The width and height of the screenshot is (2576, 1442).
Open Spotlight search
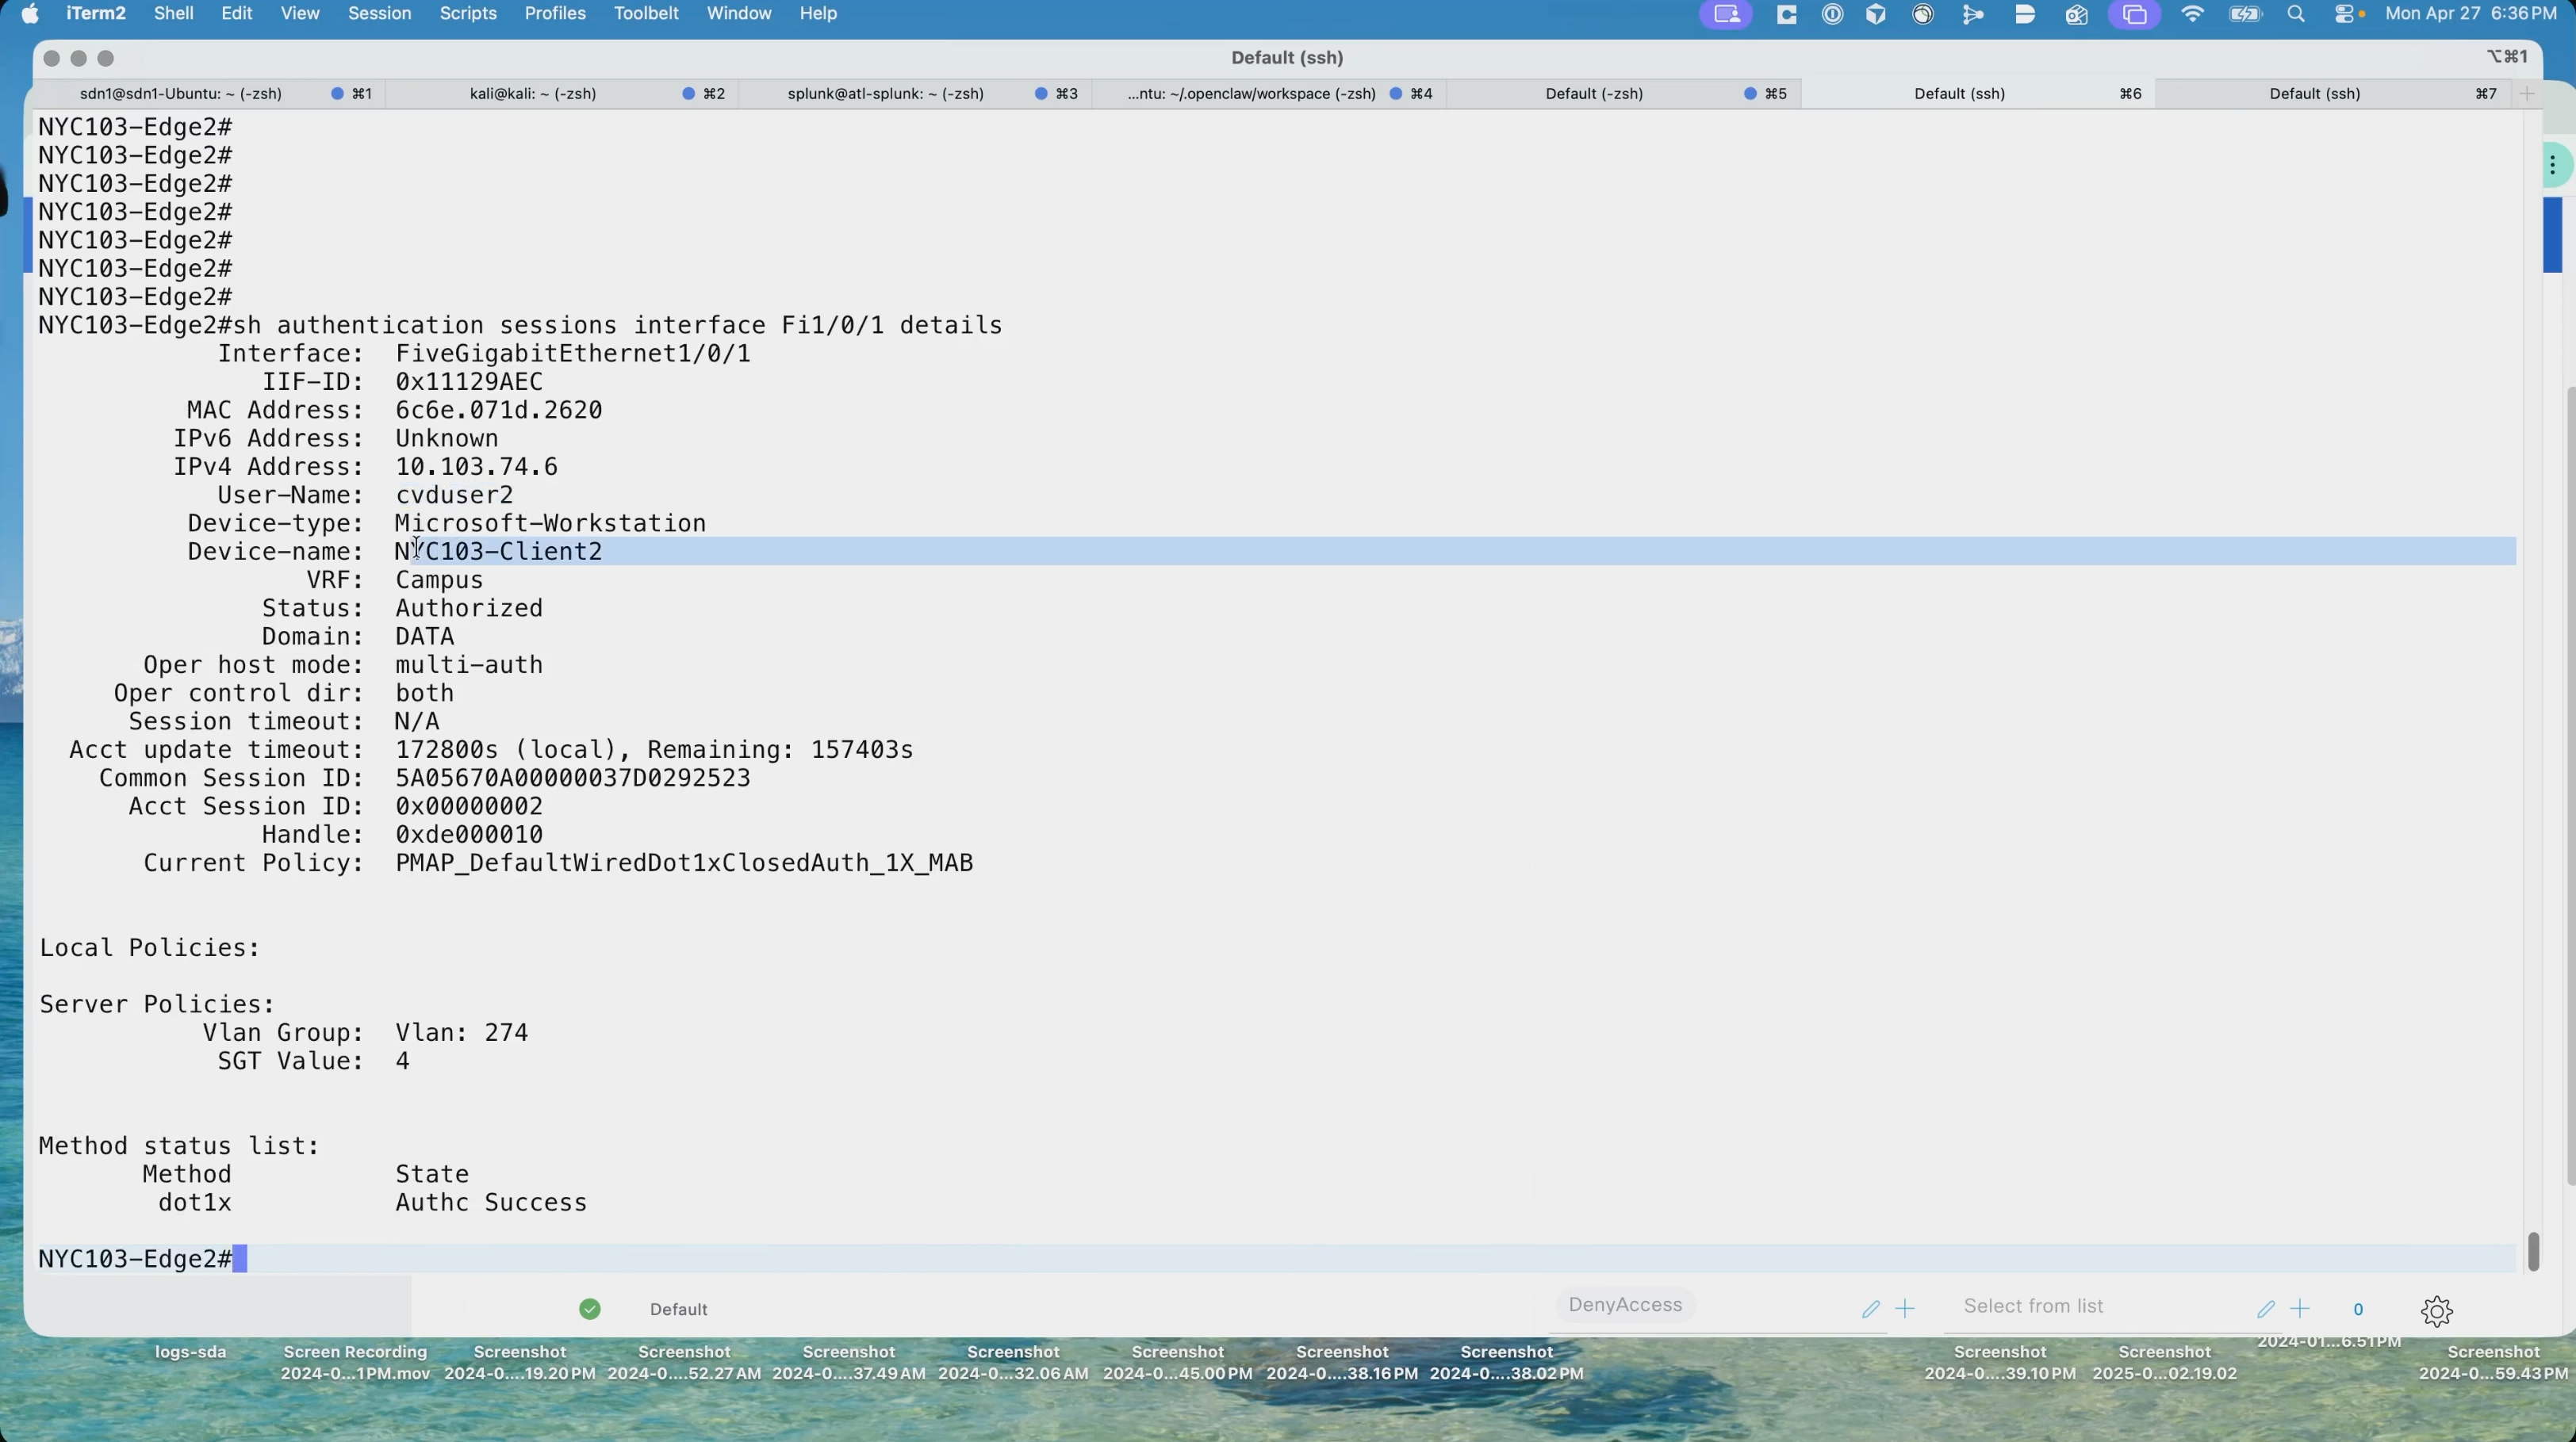2296,15
